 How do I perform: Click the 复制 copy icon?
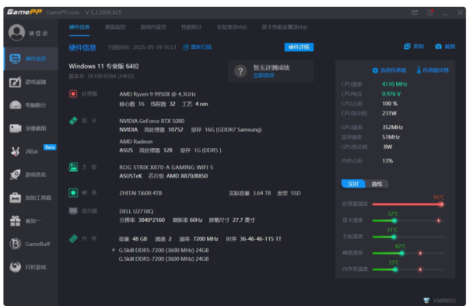coord(407,46)
